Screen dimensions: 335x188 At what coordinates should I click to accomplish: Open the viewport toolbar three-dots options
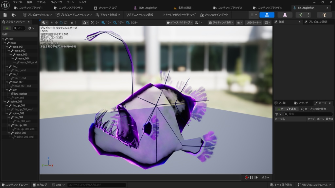76,23
